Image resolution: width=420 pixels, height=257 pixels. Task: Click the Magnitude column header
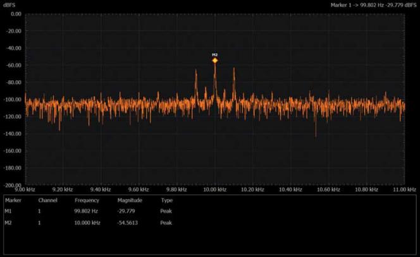pyautogui.click(x=130, y=200)
